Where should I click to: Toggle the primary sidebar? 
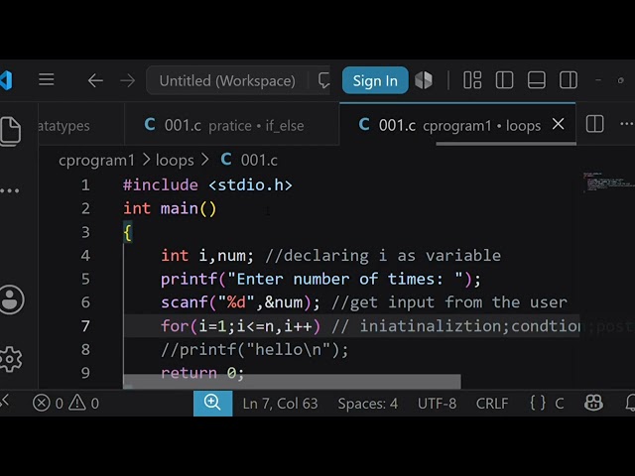504,79
